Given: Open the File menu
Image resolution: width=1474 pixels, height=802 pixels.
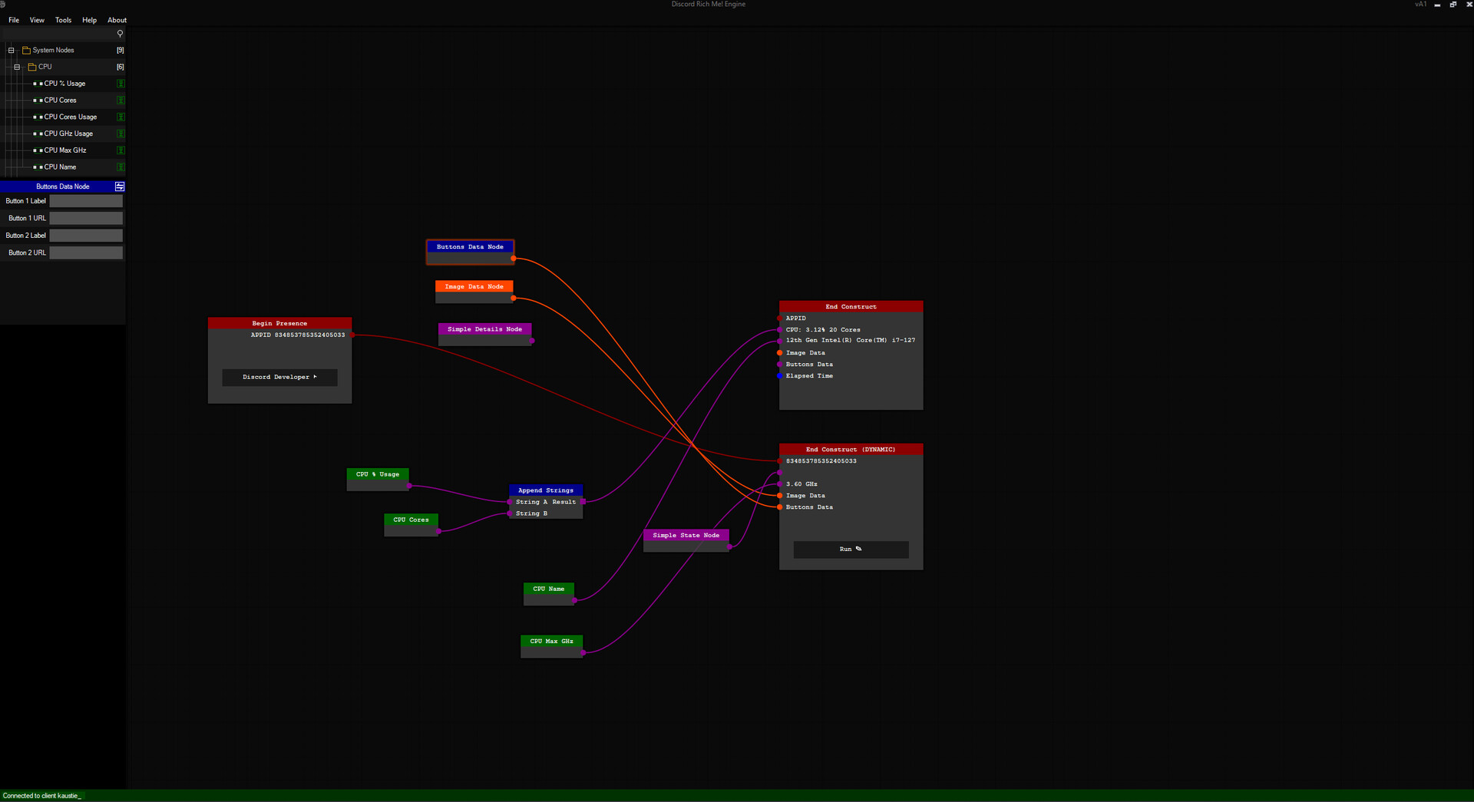Looking at the screenshot, I should (13, 20).
